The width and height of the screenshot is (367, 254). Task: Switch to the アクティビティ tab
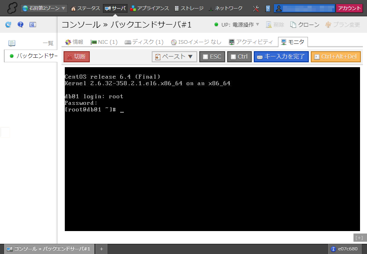(251, 42)
